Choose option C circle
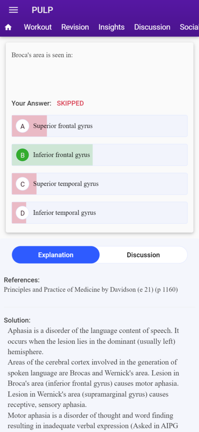The height and width of the screenshot is (432, 199). 23,184
